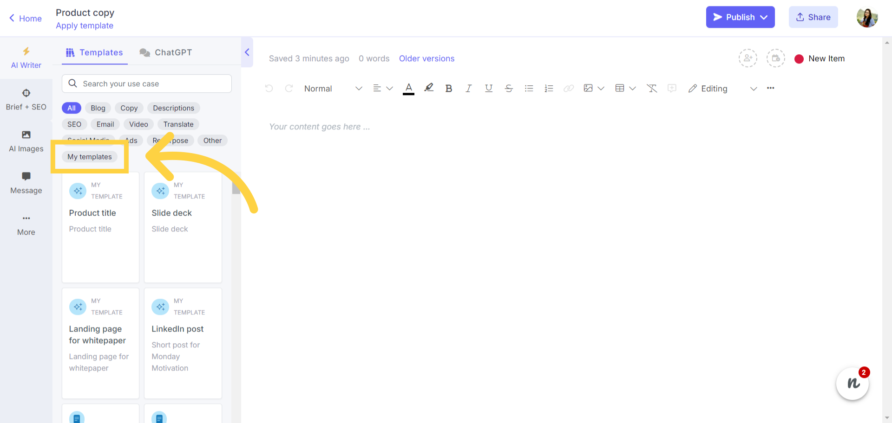Open the Product title template card
The height and width of the screenshot is (423, 892).
(x=100, y=227)
